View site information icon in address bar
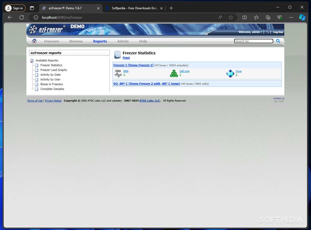The image size is (311, 230). click(36, 17)
